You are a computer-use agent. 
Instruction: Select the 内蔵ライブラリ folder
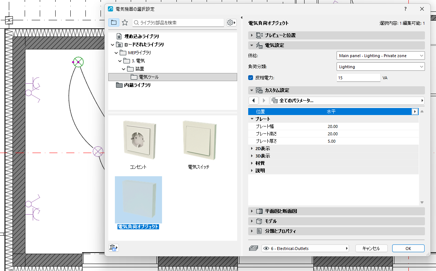(x=137, y=85)
